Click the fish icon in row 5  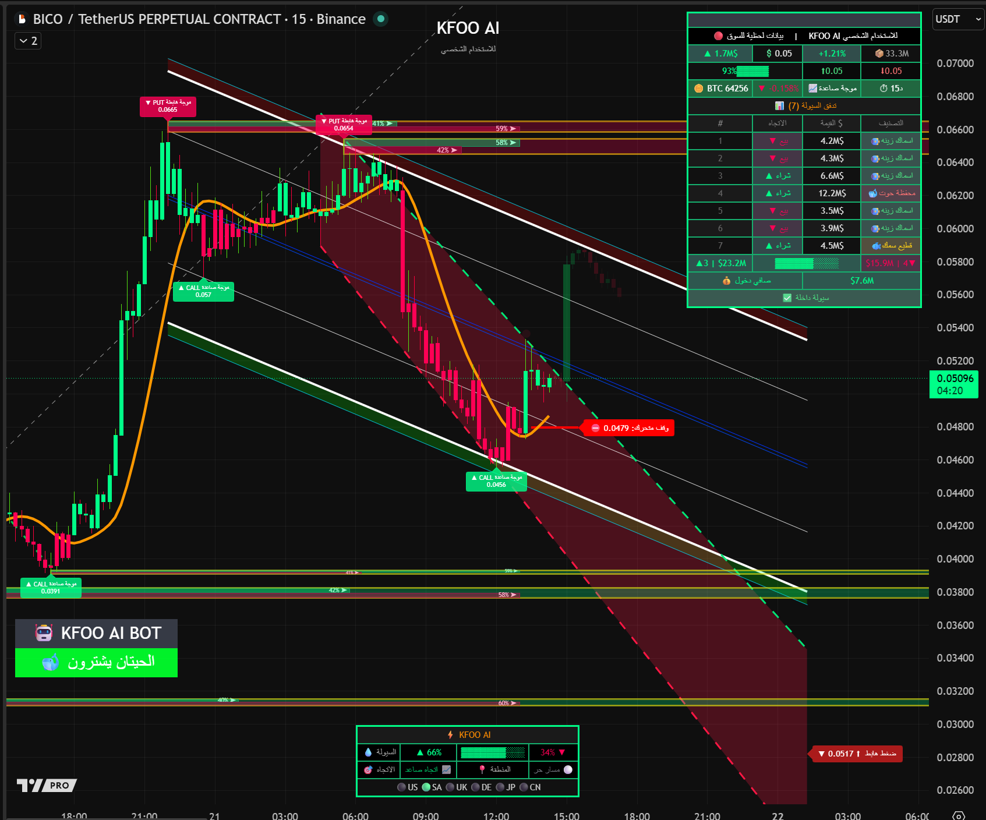(875, 211)
